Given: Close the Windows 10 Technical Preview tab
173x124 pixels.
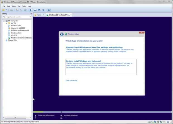Looking at the screenshot, I should pyautogui.click(x=71, y=15).
